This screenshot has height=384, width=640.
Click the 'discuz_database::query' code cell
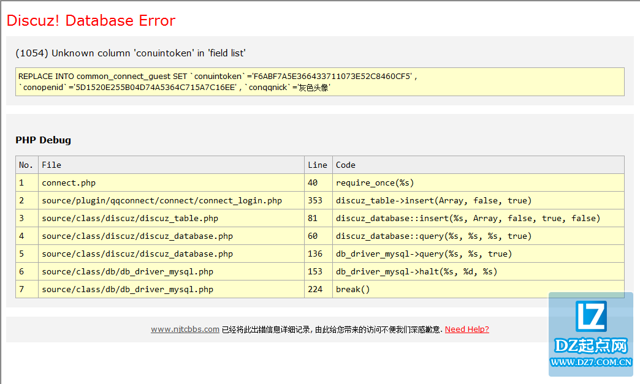pos(478,236)
